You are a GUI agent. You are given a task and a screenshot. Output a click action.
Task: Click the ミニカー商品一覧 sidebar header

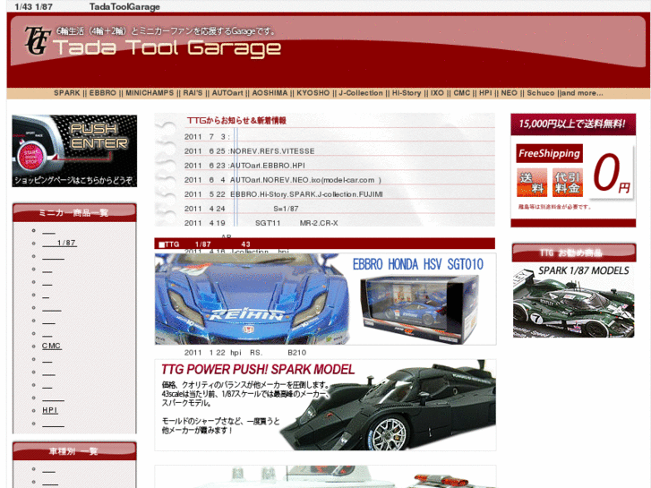point(74,212)
